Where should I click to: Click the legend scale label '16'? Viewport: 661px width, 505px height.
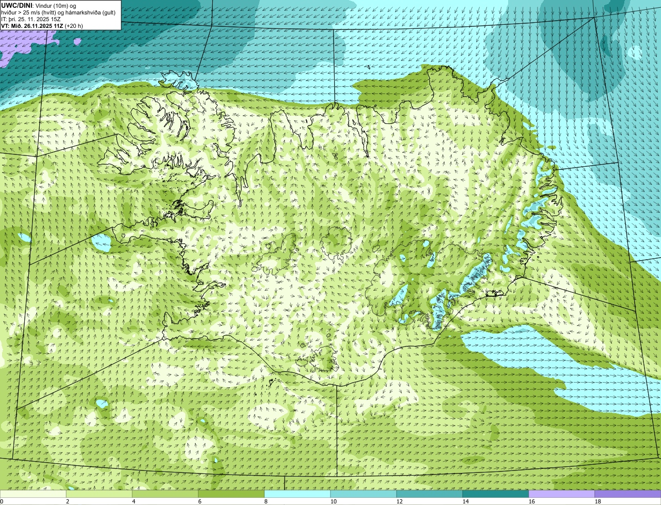[x=532, y=501]
